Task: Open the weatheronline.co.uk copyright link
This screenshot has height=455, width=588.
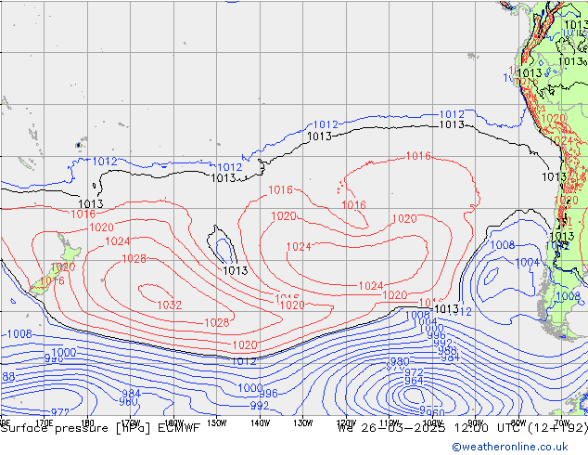Action: click(510, 447)
